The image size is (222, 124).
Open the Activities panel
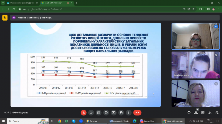click(210, 112)
